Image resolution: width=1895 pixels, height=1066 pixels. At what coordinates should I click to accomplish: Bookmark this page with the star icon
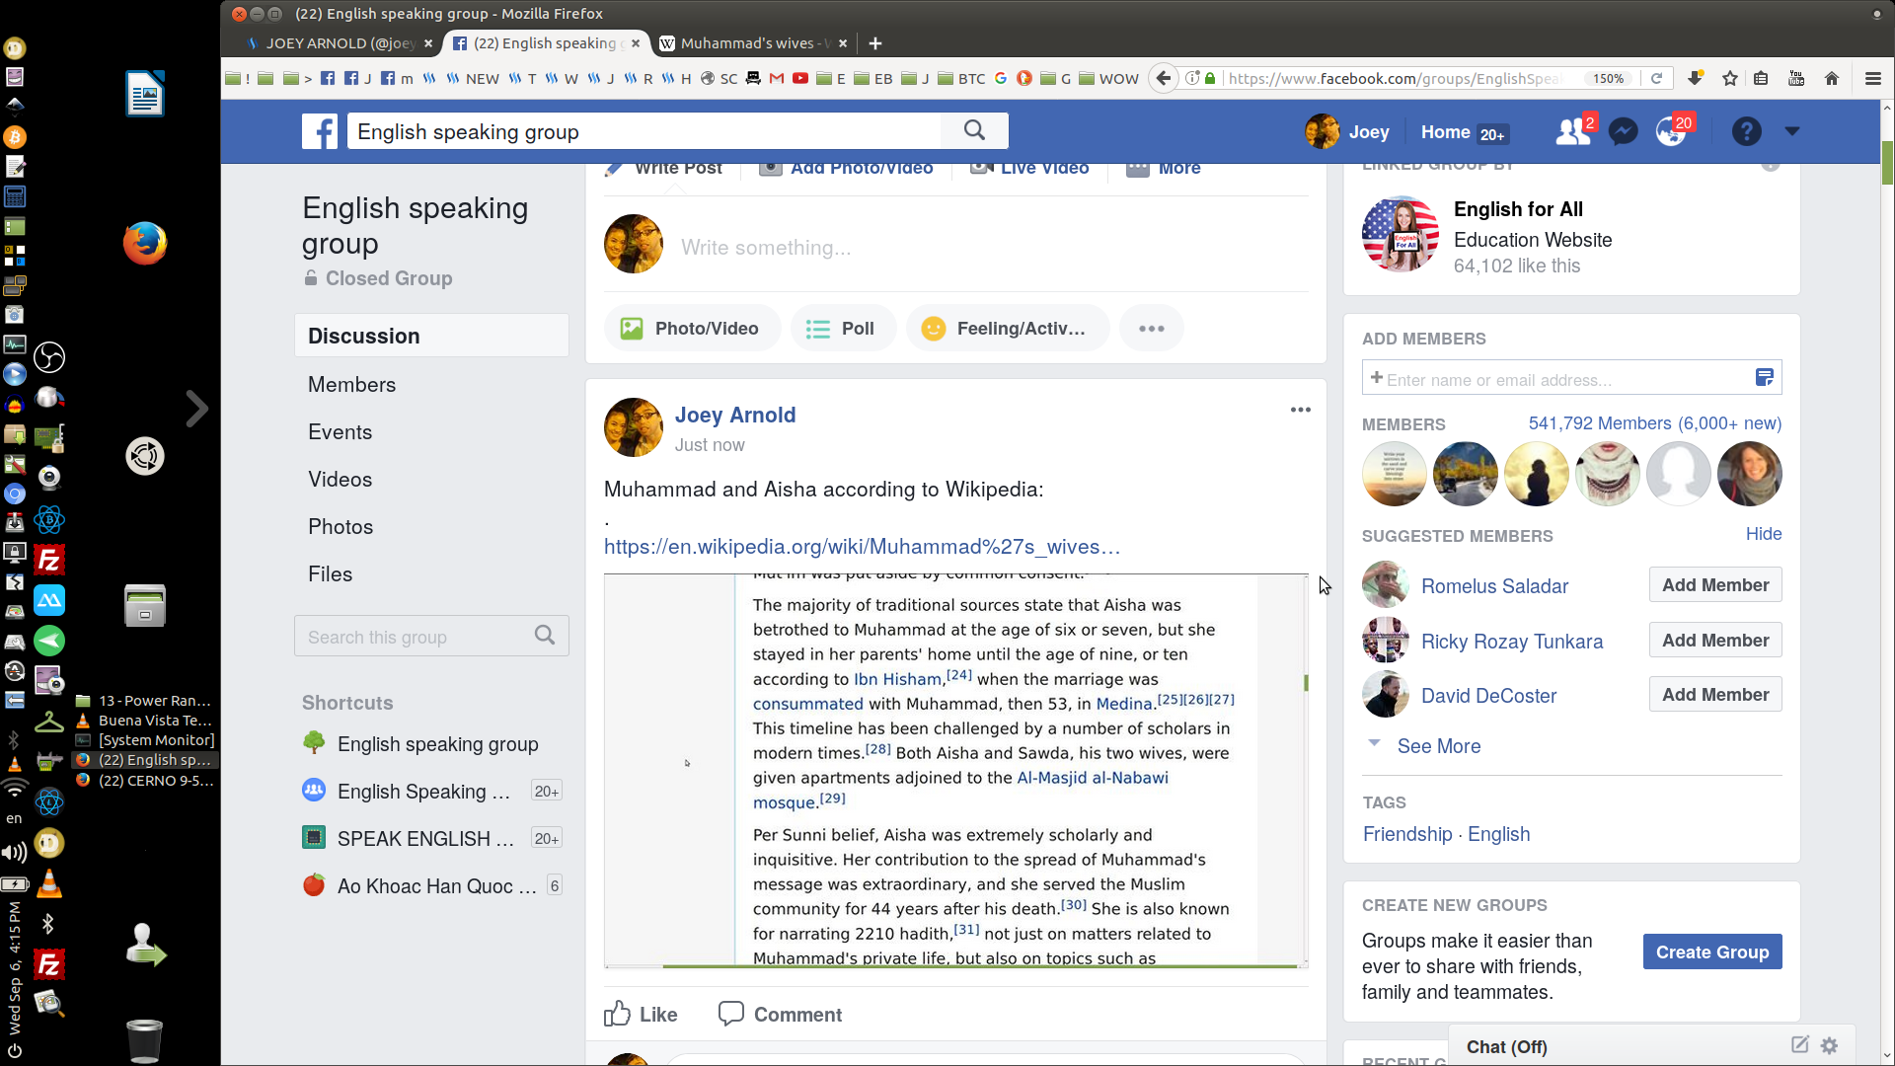(x=1730, y=78)
